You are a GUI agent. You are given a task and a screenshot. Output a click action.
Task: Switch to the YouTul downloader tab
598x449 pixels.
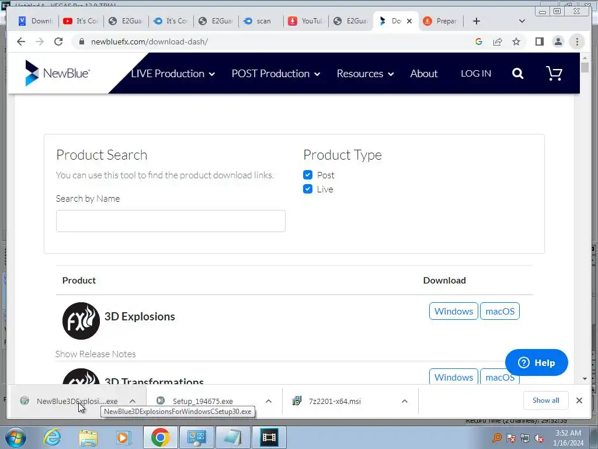click(305, 21)
